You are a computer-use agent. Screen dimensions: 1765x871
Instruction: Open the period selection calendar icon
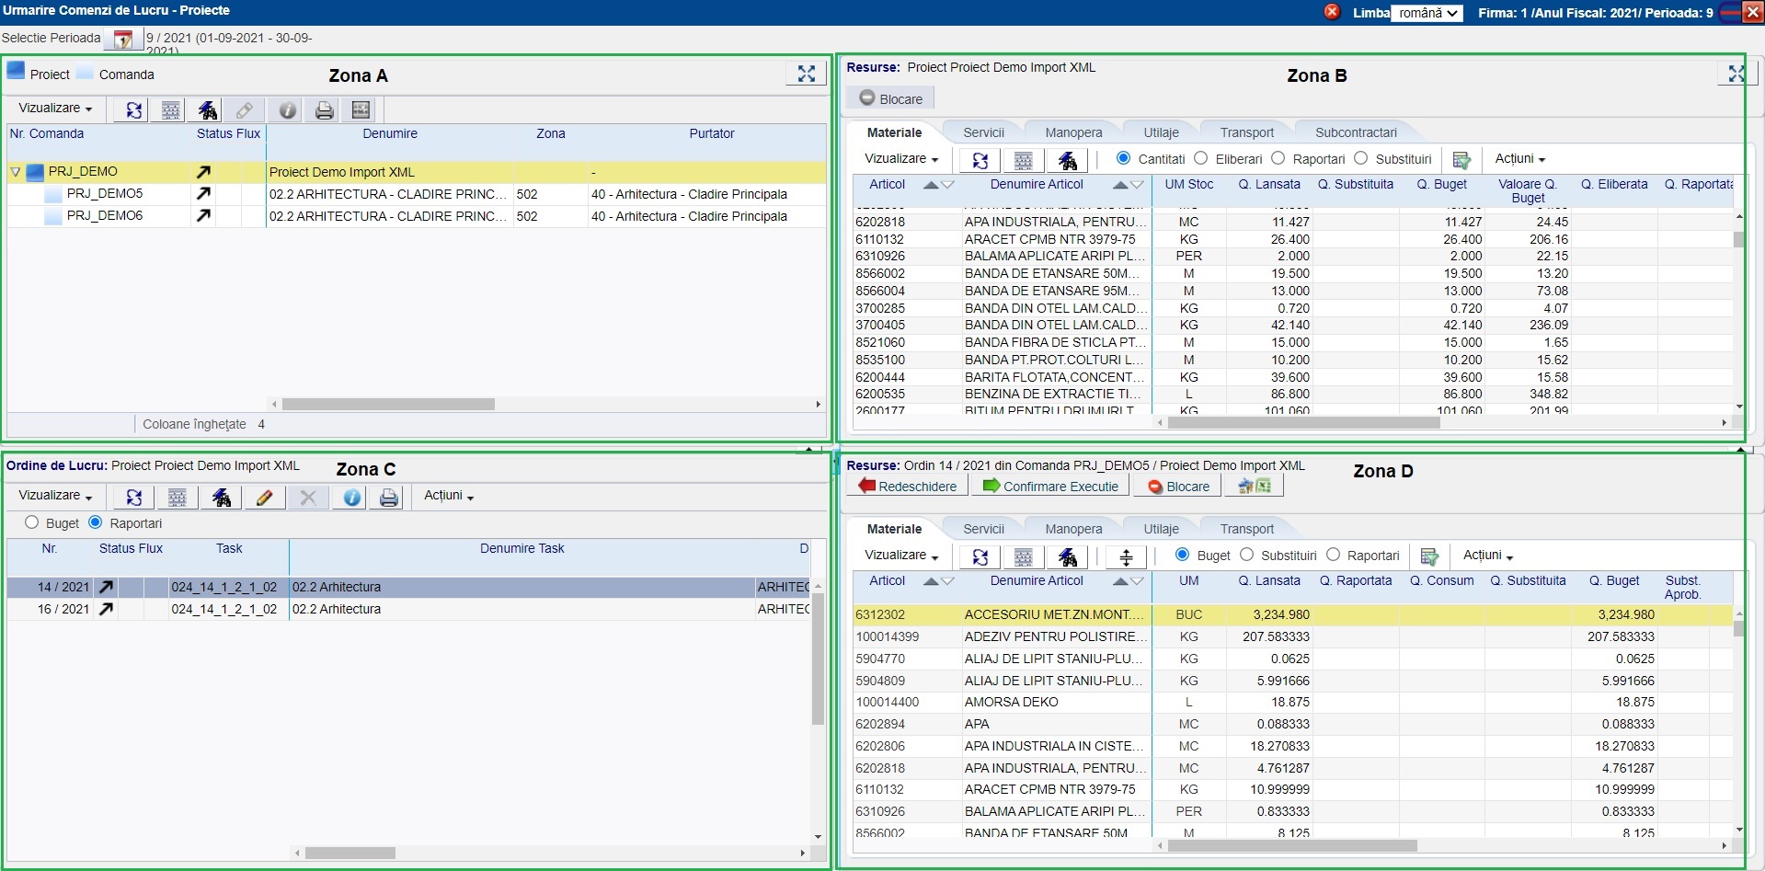[x=123, y=40]
